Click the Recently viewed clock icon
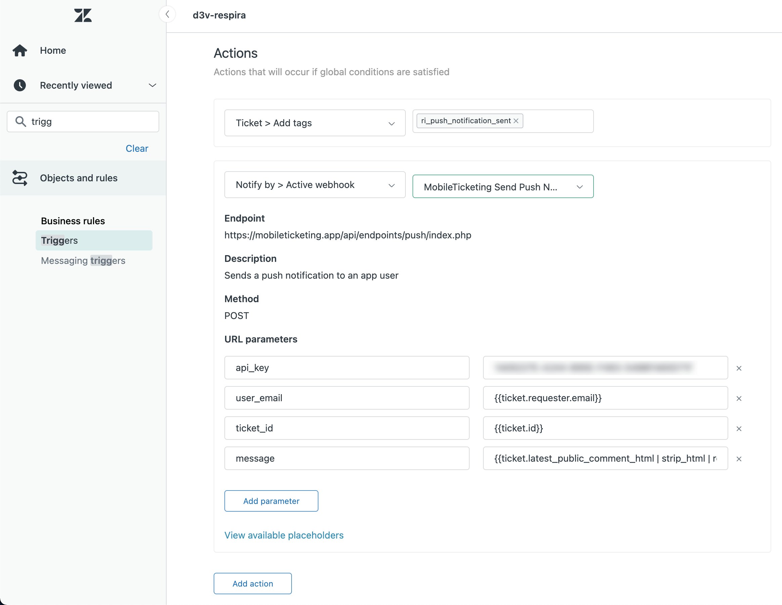The image size is (782, 605). (x=20, y=85)
